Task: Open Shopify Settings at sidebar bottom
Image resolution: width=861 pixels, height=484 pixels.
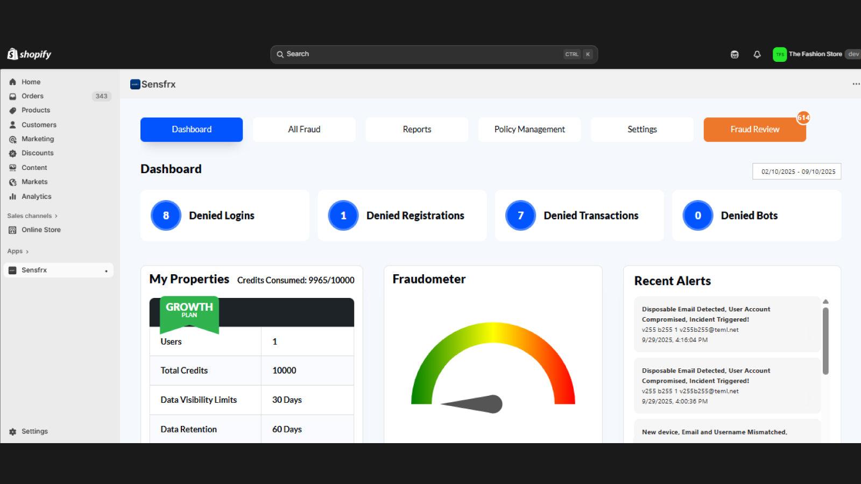Action: tap(34, 431)
